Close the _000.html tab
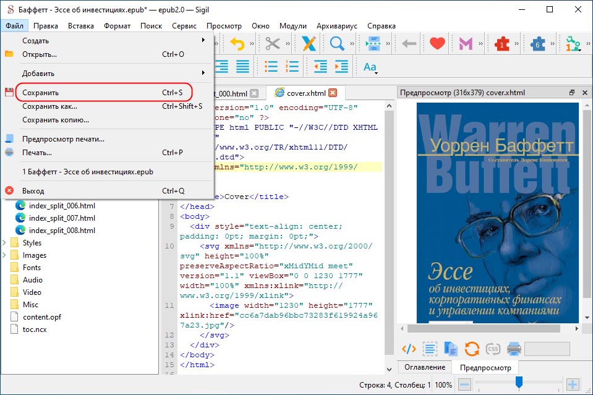This screenshot has height=395, width=593. (255, 93)
